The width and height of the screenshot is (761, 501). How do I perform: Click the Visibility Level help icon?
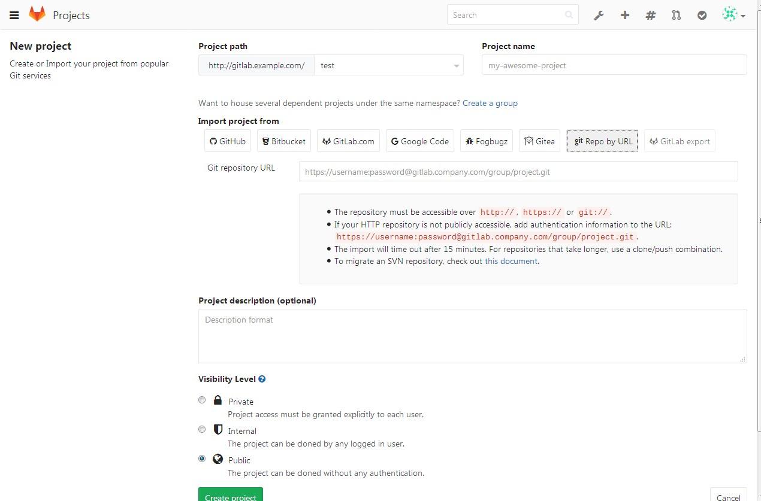pyautogui.click(x=262, y=379)
